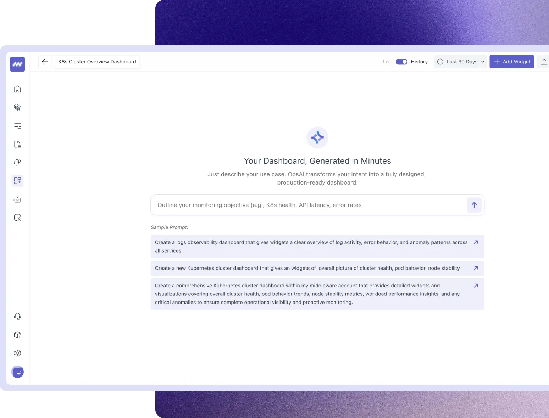Click the Middleware logo icon
The image size is (549, 418).
point(17,64)
